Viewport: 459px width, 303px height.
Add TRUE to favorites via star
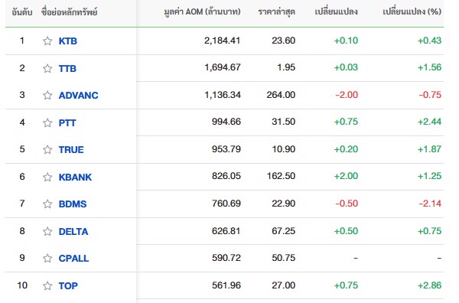47,150
